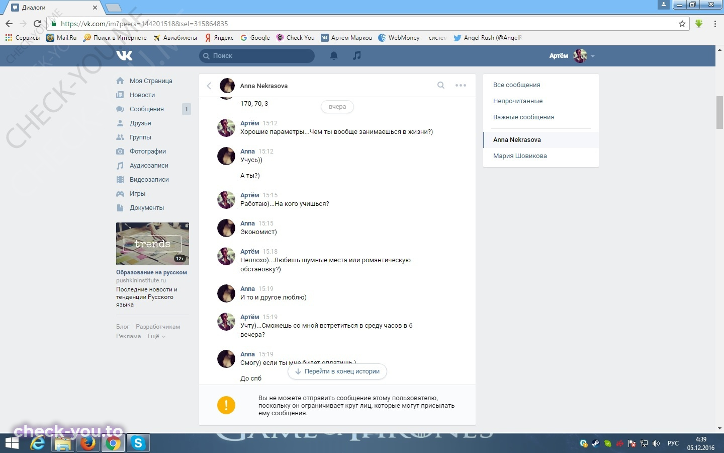Click the back arrow in the chat header
Image resolution: width=724 pixels, height=453 pixels.
(209, 86)
